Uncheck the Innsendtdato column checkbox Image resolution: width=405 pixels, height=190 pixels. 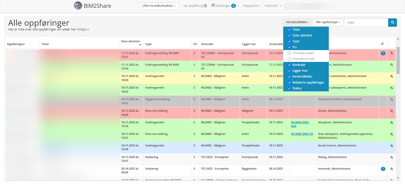point(289,77)
